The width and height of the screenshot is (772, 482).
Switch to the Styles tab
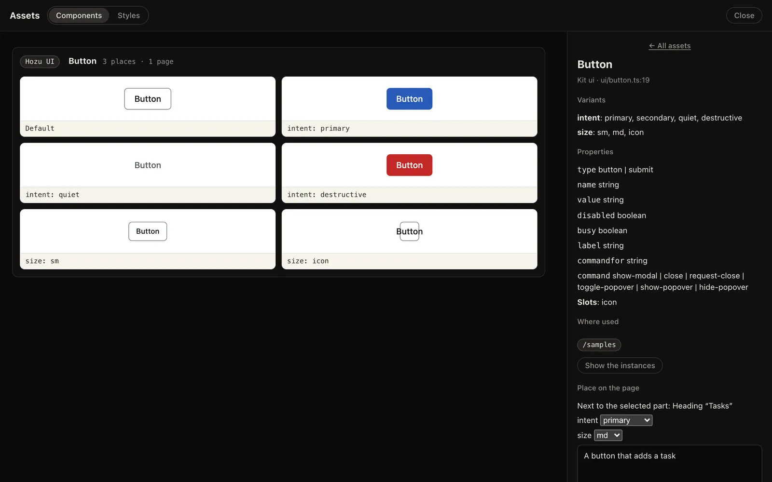tap(128, 15)
